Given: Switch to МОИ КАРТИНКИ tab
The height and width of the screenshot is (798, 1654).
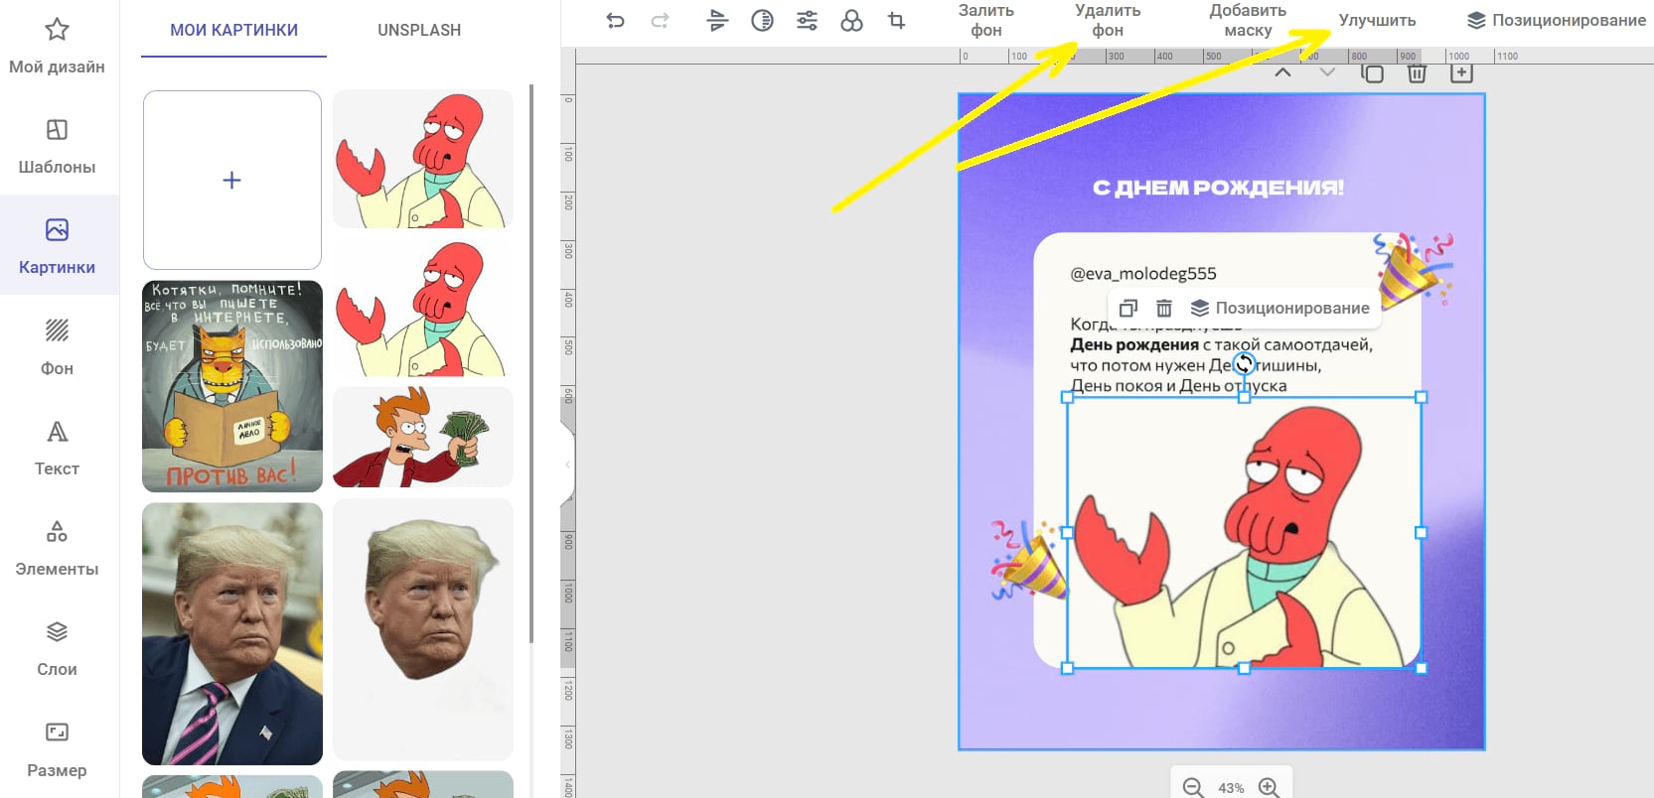Looking at the screenshot, I should pos(233,30).
